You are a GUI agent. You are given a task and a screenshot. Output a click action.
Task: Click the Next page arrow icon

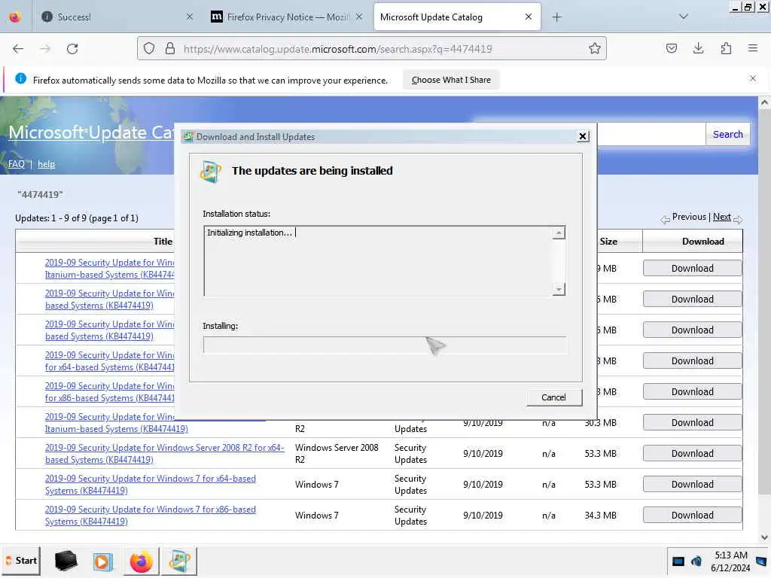click(x=738, y=220)
